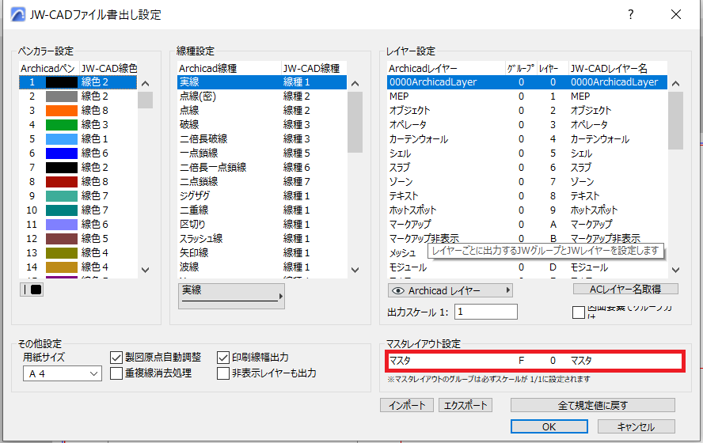This screenshot has width=703, height=443.
Task: Select the 破線 line type row
Action: 262,124
